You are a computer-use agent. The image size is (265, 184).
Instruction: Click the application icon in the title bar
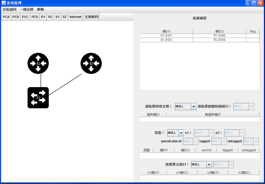point(3,3)
